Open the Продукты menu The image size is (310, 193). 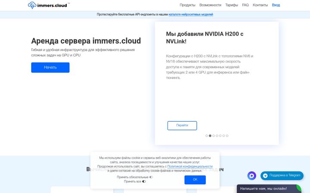tap(187, 5)
